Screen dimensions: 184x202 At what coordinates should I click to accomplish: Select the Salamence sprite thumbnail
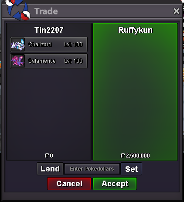pyautogui.click(x=18, y=61)
